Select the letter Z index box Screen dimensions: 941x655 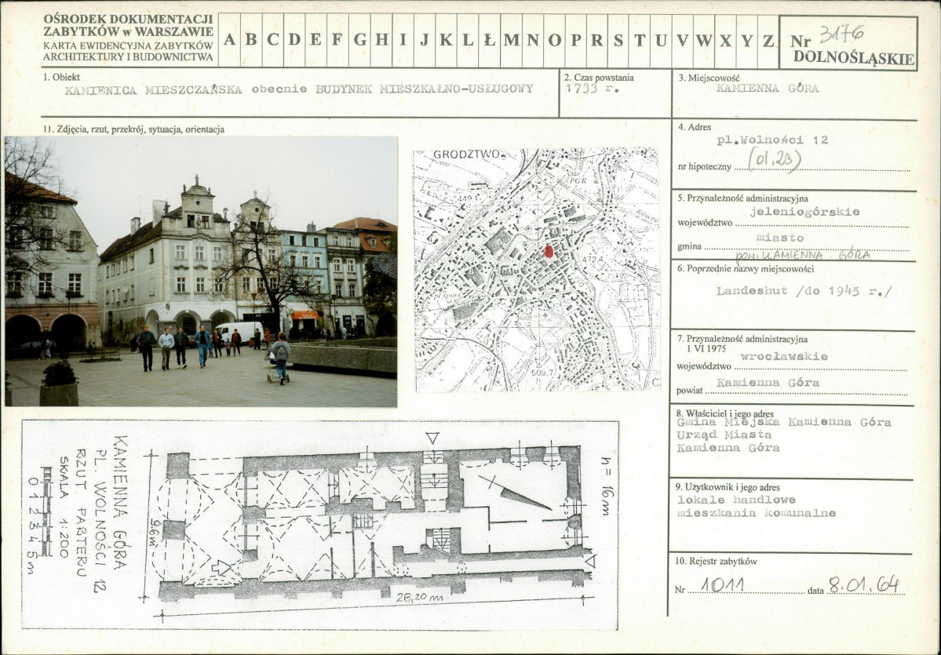pyautogui.click(x=768, y=40)
